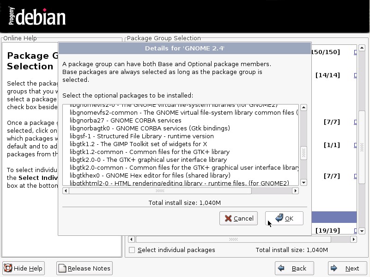Screen dimensions: 370x277
Task: Proceed with the Next button
Action: point(347,268)
